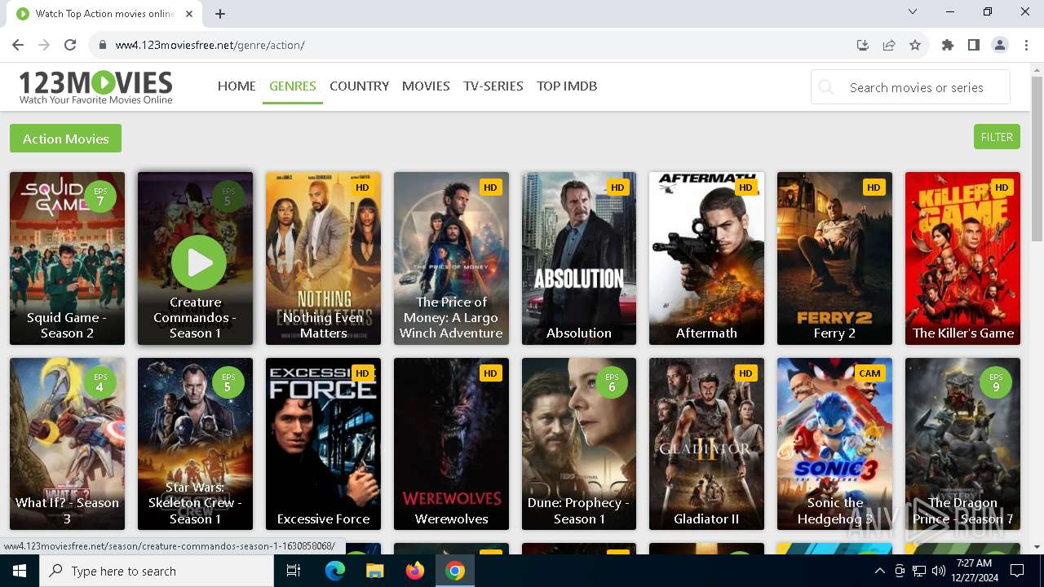Open the Chrome extensions puzzle icon
Image resolution: width=1044 pixels, height=587 pixels.
[x=948, y=45]
